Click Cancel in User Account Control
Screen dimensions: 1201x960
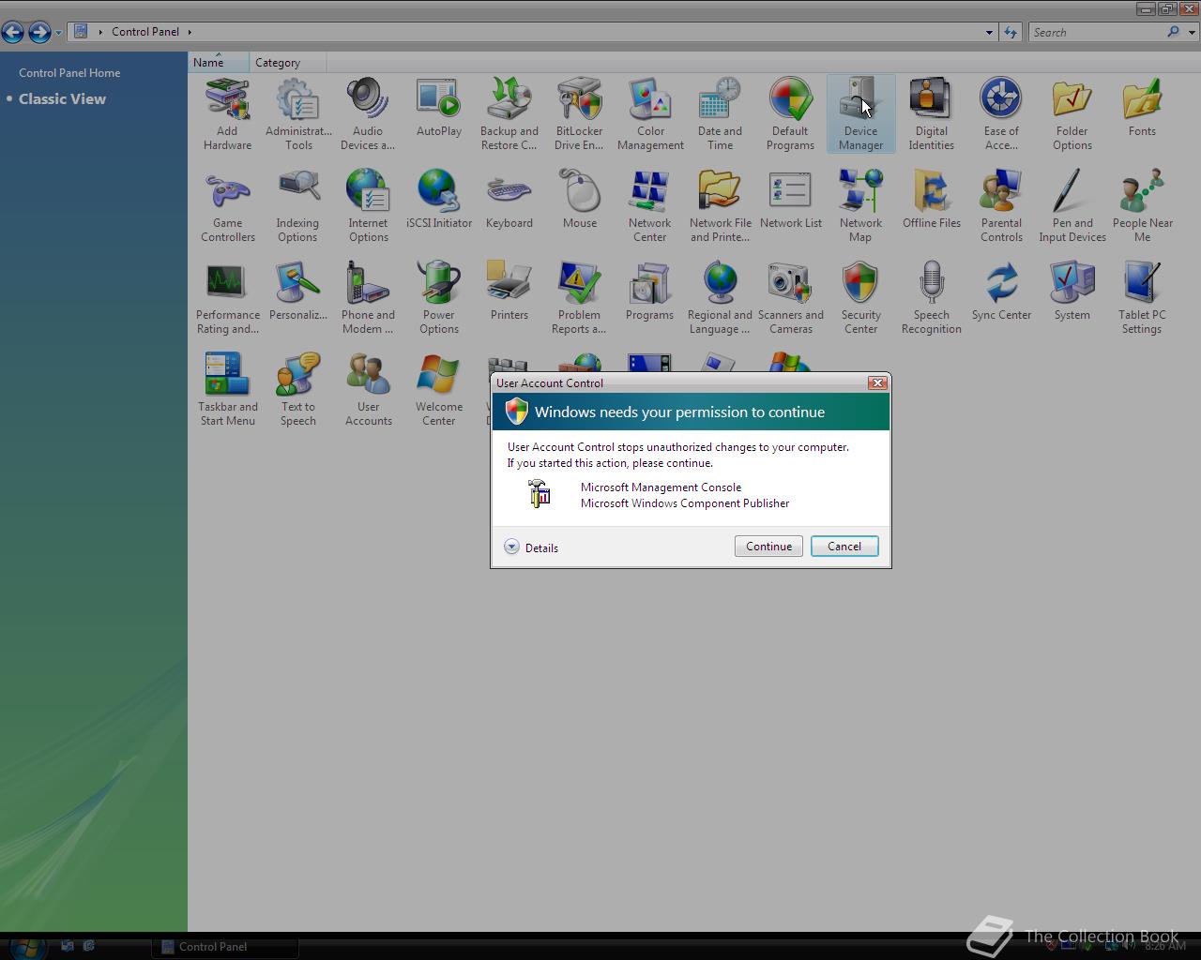(844, 547)
